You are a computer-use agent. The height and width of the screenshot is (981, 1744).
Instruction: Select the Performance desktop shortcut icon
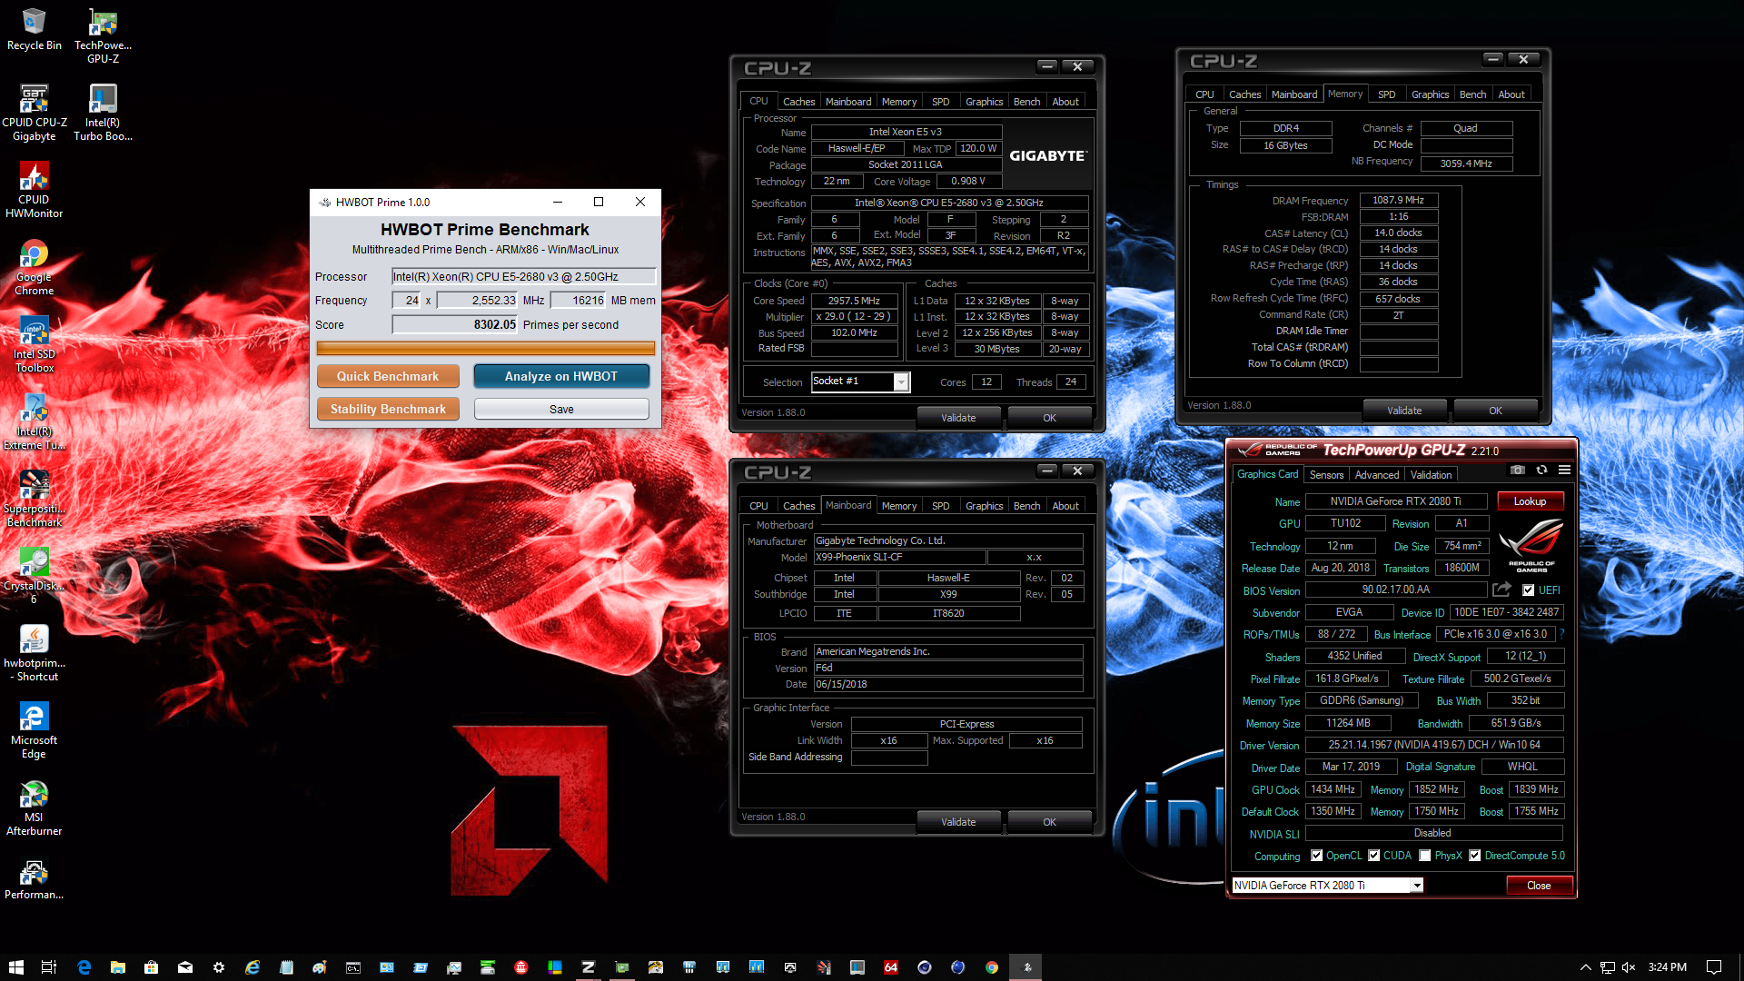[35, 879]
